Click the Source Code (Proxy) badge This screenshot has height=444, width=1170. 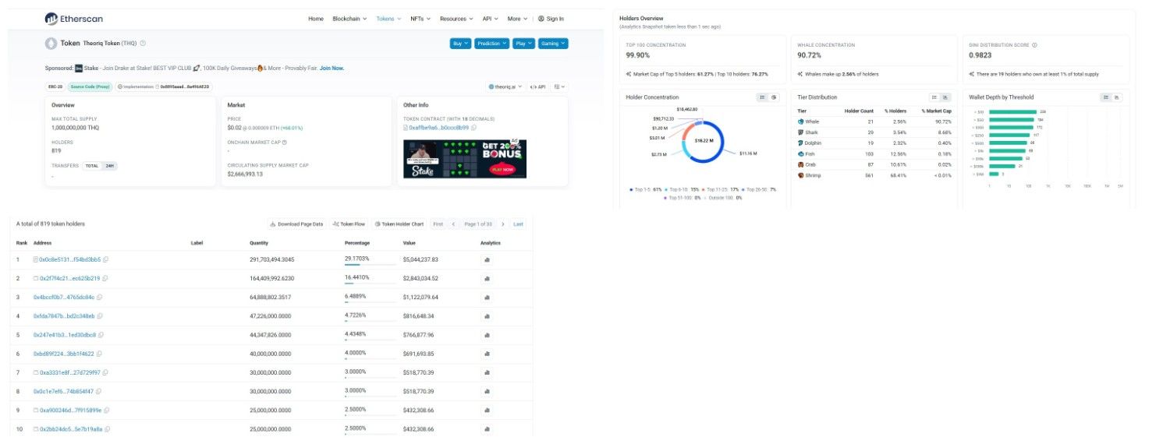pos(90,86)
